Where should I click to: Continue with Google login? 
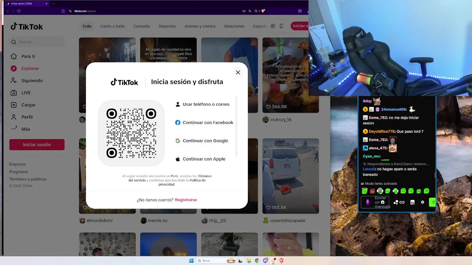tap(202, 141)
